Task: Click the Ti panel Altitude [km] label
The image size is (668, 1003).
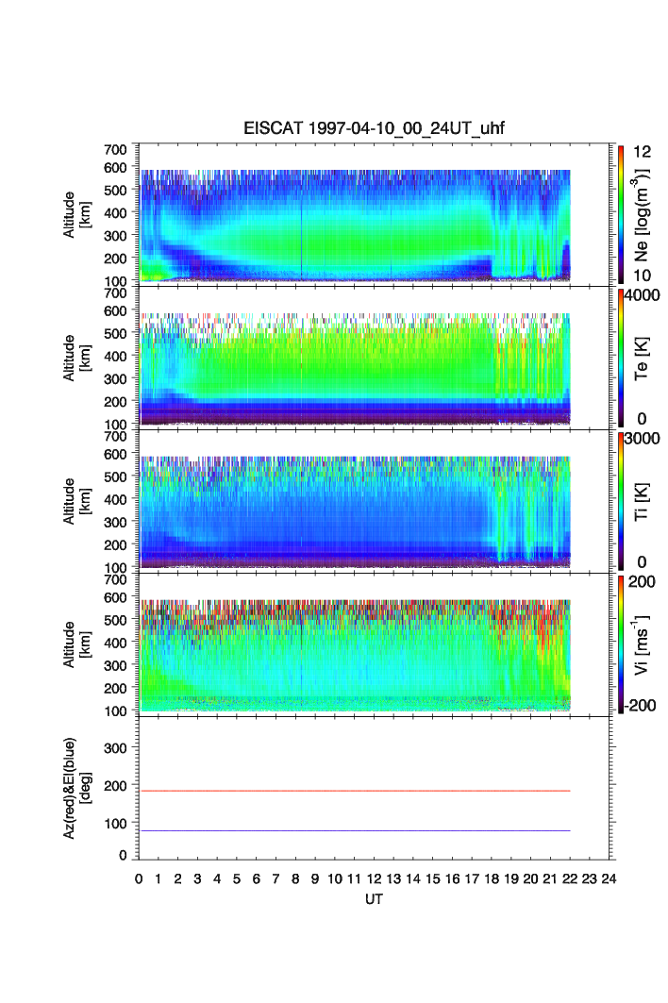Action: [x=77, y=502]
